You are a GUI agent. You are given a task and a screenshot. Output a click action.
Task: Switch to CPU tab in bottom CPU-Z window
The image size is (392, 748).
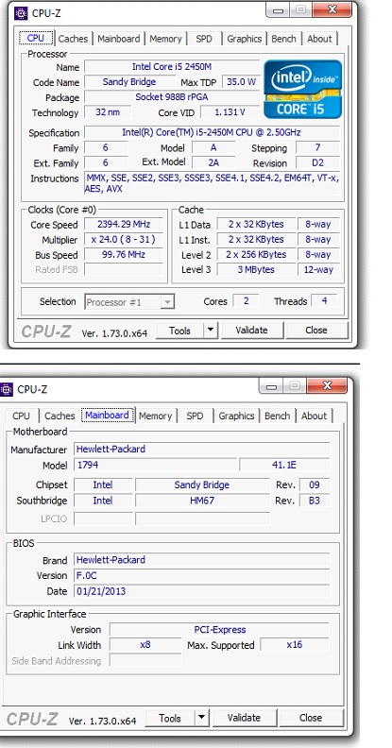21,416
